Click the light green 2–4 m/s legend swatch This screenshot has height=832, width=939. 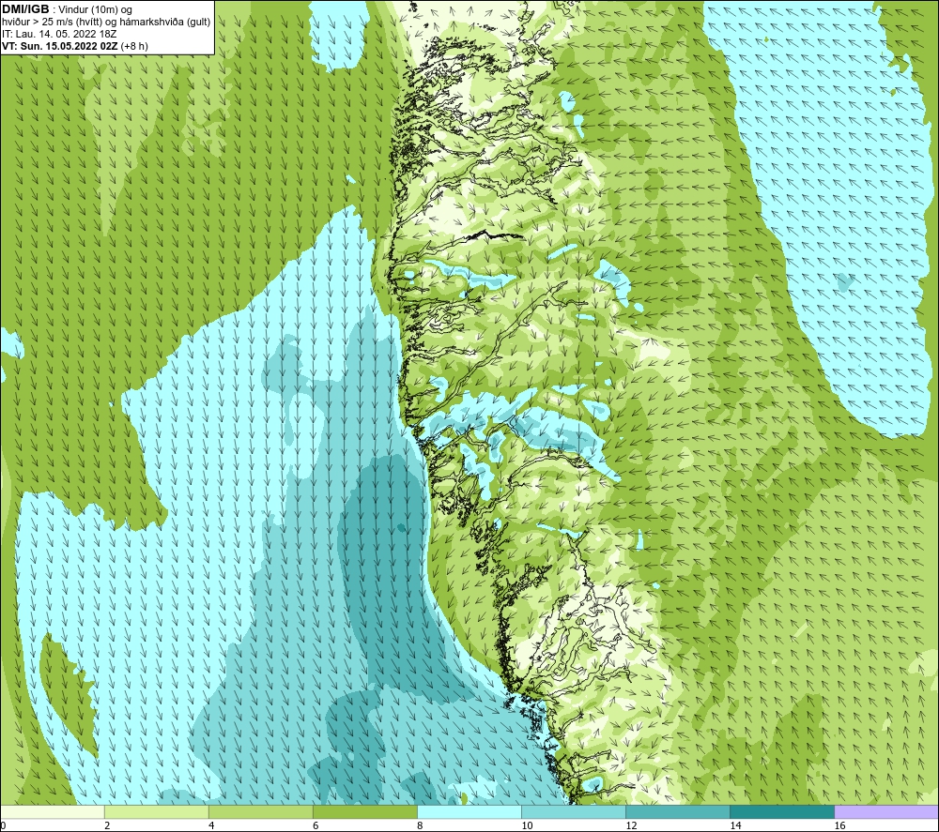point(156,811)
